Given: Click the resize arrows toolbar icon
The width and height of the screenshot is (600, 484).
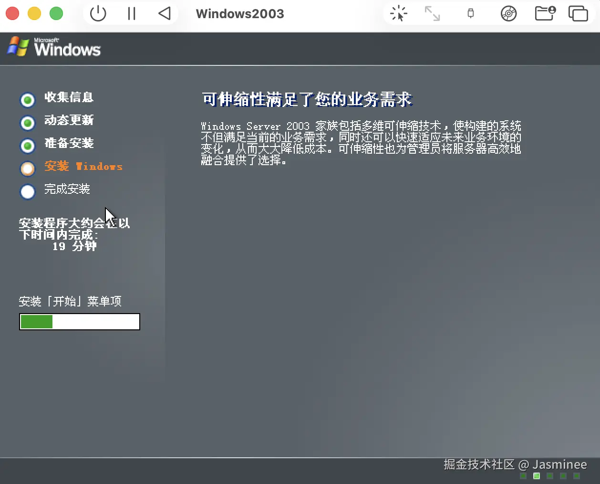Looking at the screenshot, I should click(433, 13).
